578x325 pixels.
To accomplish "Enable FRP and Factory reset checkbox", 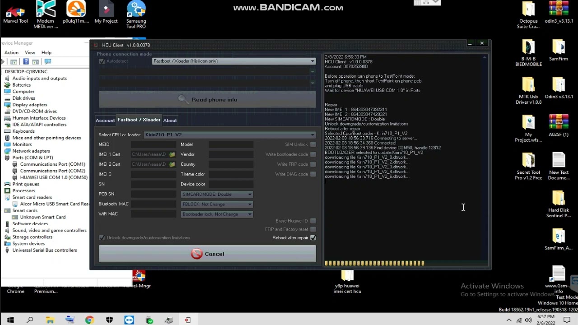I will (x=313, y=229).
